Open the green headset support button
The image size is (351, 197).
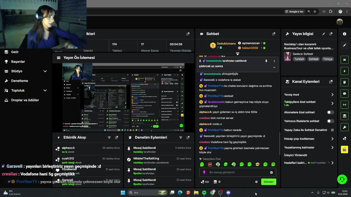tap(342, 179)
